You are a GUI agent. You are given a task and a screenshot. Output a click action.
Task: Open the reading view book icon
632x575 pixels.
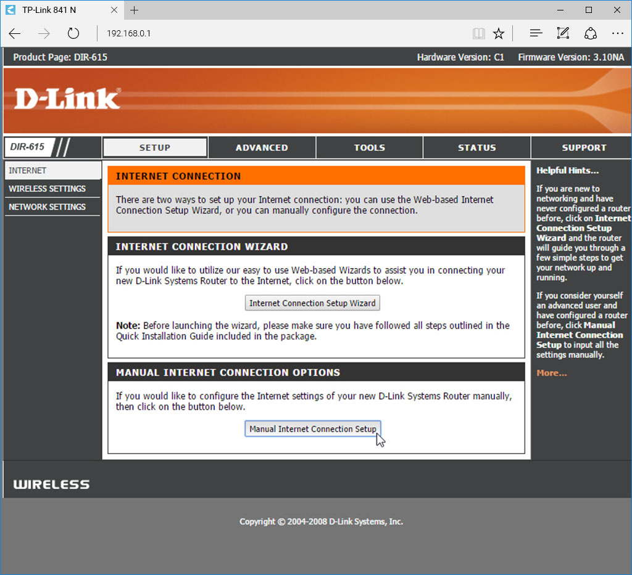point(479,33)
